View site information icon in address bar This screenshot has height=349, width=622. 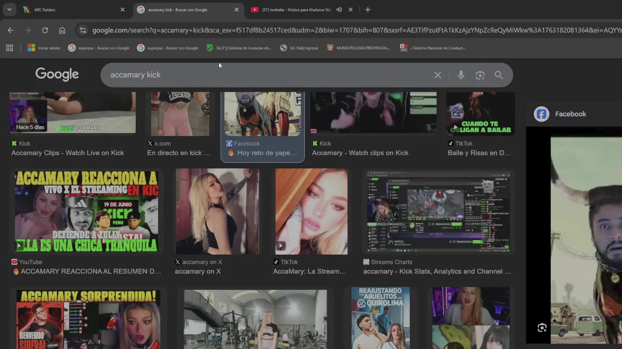83,30
